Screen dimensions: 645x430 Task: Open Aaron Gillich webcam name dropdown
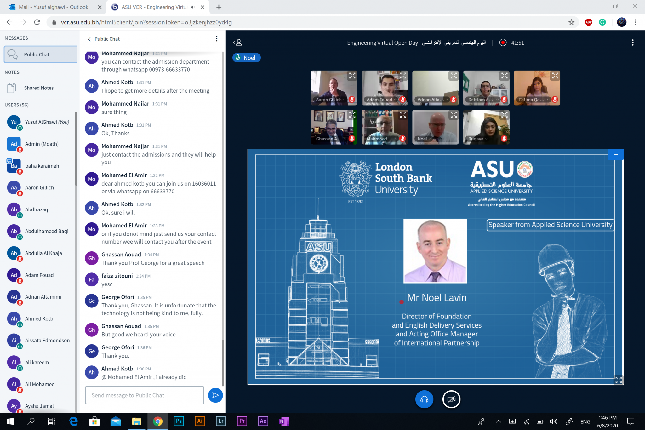pos(331,100)
